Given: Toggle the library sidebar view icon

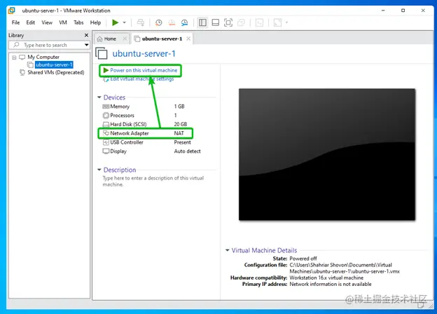Looking at the screenshot, I should click(202, 22).
